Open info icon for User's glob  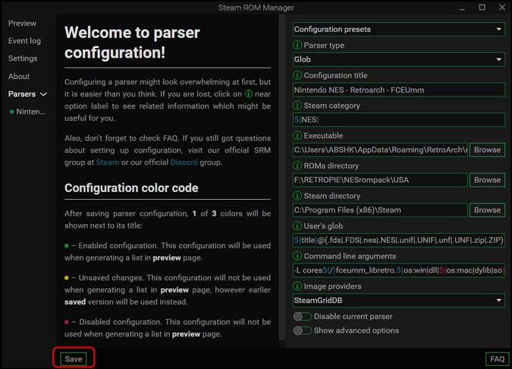pos(297,225)
